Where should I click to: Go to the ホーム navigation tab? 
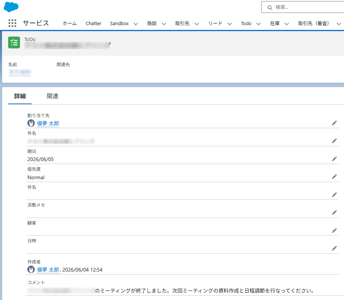click(70, 23)
